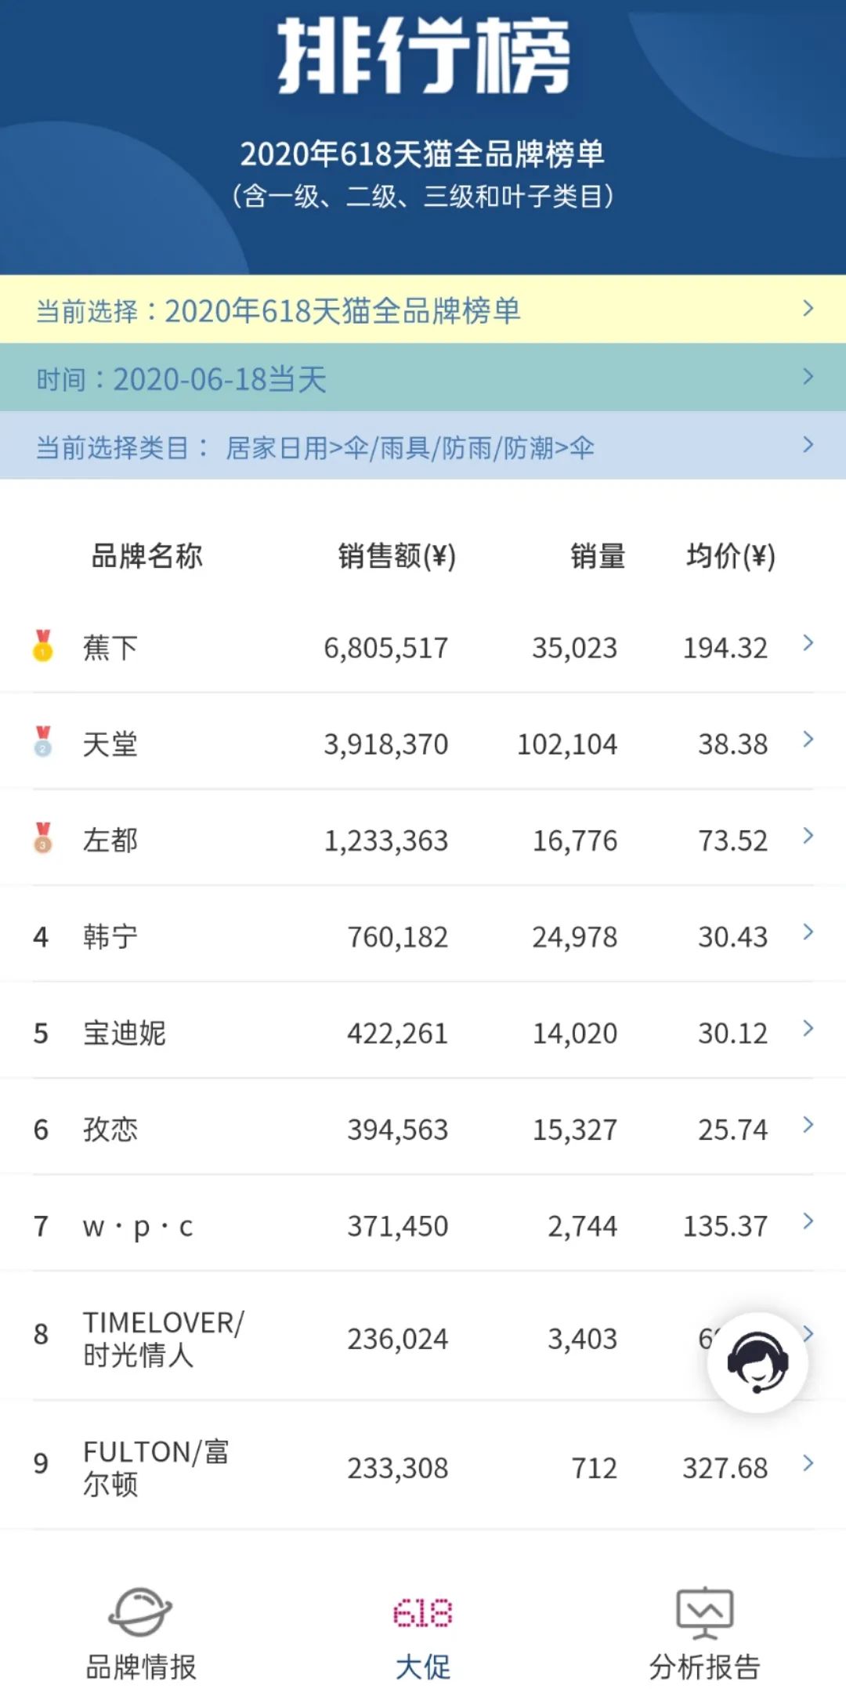Viewport: 846px width, 1689px height.
Task: Sort by 销量 column header
Action: 597,556
